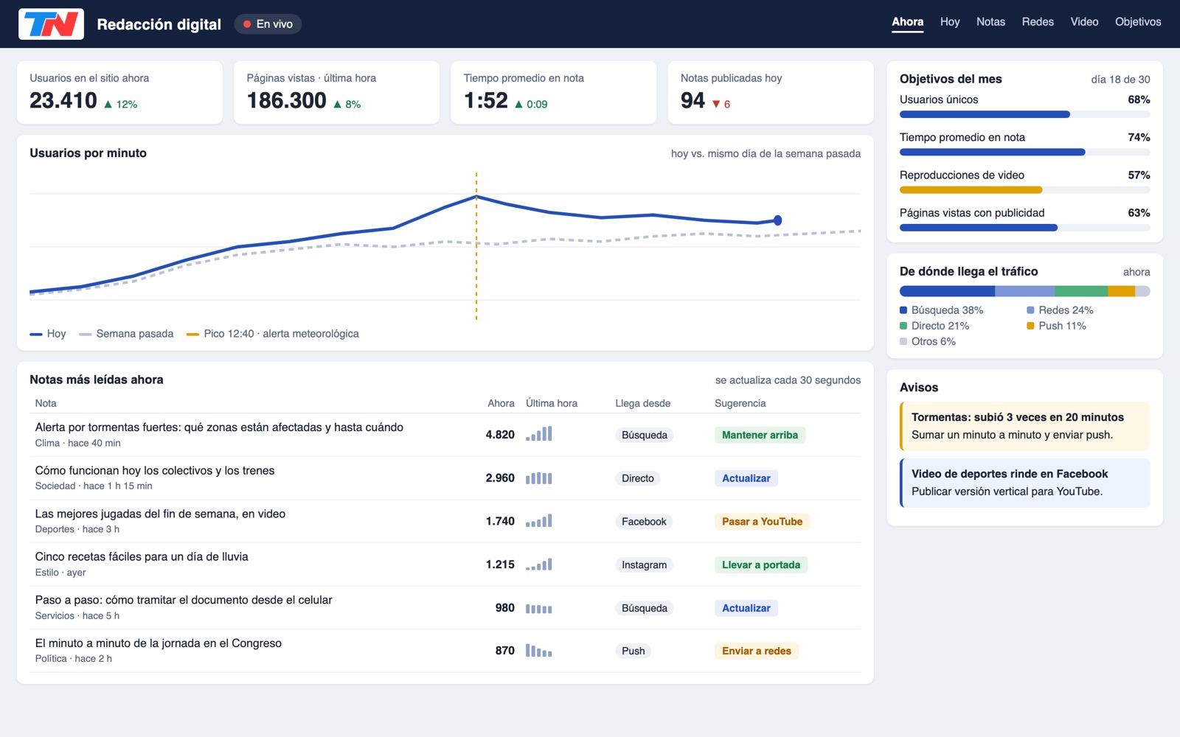
Task: Click the En vivo live indicator
Action: [268, 24]
